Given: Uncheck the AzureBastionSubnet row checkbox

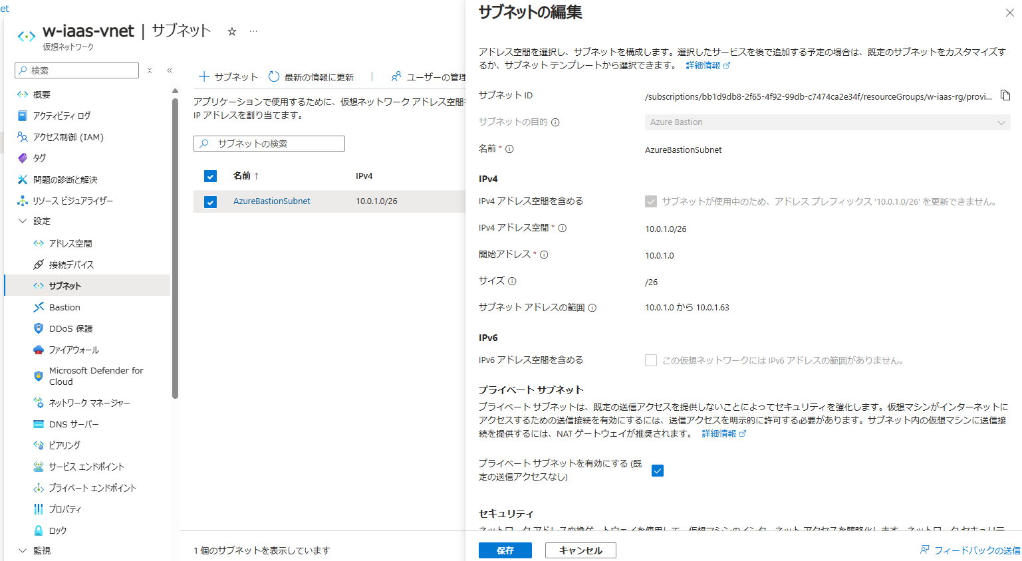Looking at the screenshot, I should pyautogui.click(x=210, y=201).
